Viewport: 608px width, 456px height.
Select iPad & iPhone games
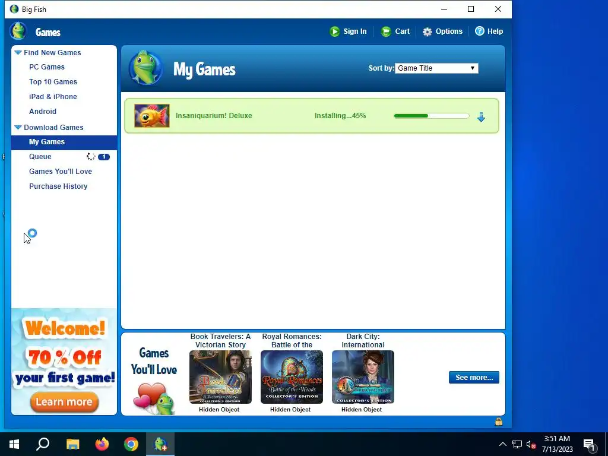(x=53, y=97)
